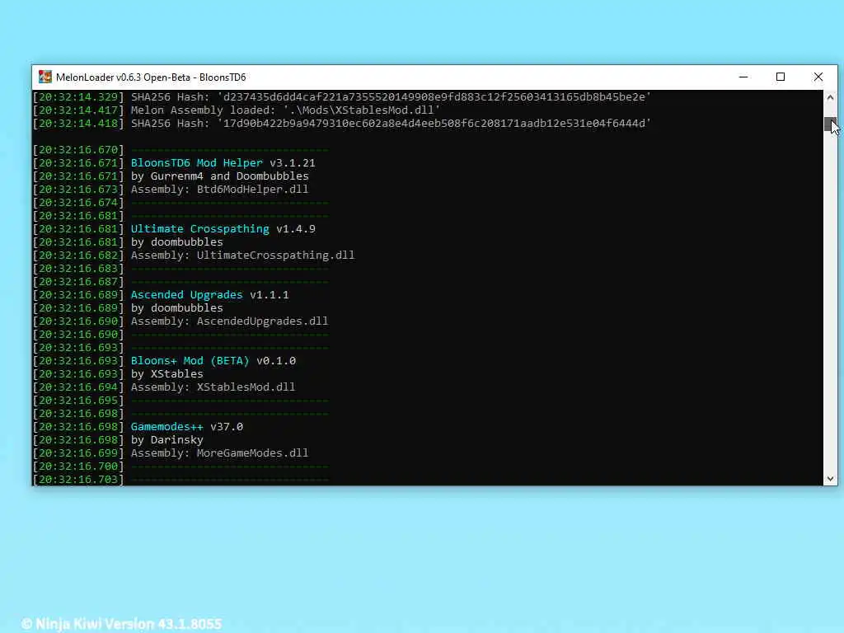
Task: Click the 'Ascended Upgrades' mod name
Action: pos(187,295)
